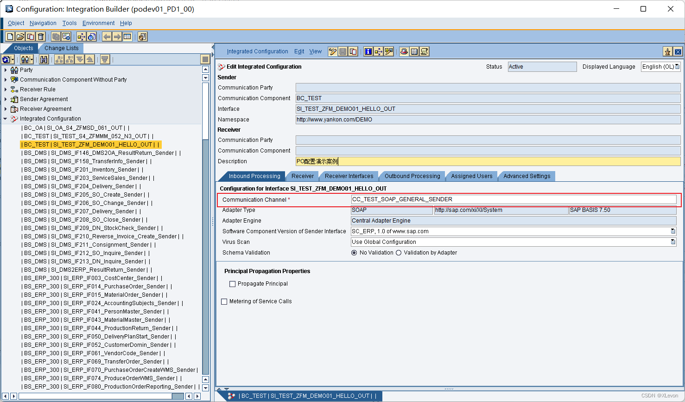This screenshot has height=402, width=685.
Task: Tick the Metering of Service Calls checkbox
Action: [x=224, y=301]
